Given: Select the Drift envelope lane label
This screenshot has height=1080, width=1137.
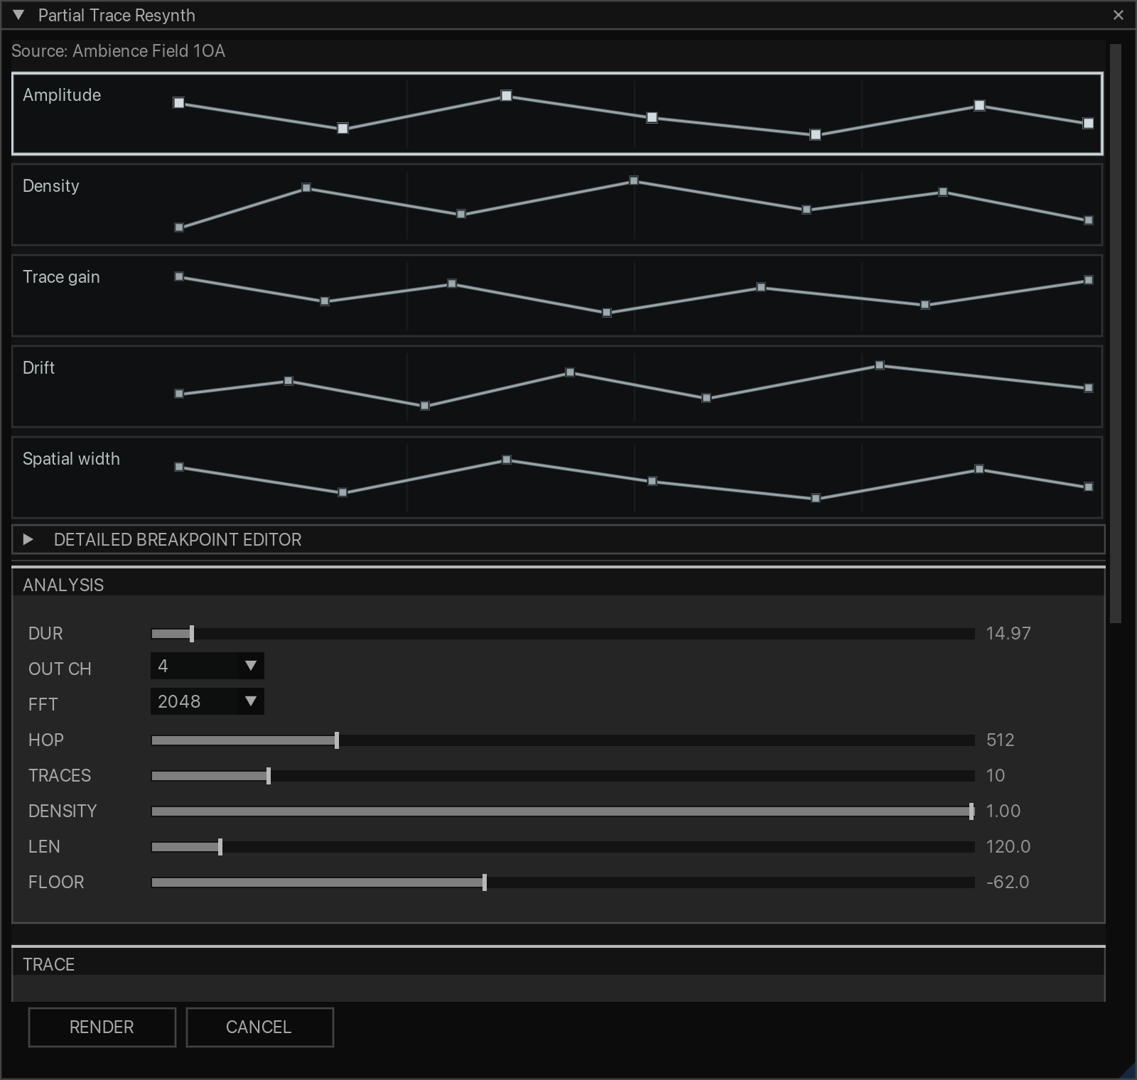Looking at the screenshot, I should click(x=38, y=368).
